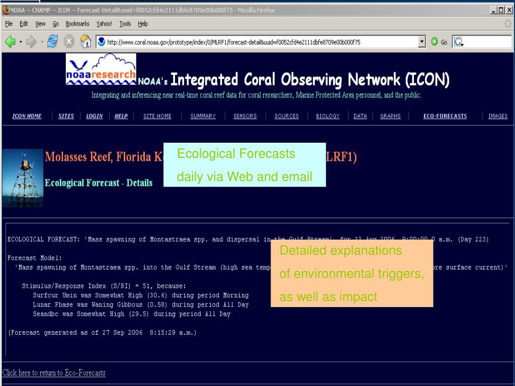Follow the SITES navigation link
Image resolution: width=515 pixels, height=386 pixels.
[66, 116]
